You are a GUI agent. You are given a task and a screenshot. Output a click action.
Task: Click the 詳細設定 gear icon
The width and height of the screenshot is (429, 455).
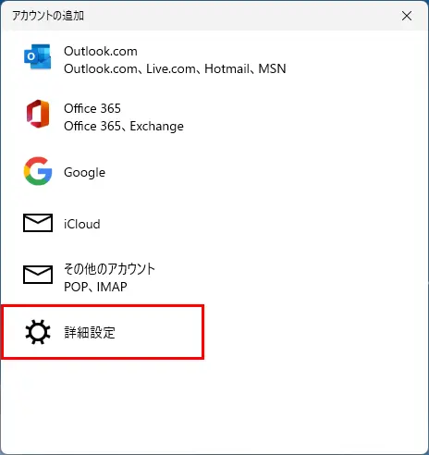point(38,332)
